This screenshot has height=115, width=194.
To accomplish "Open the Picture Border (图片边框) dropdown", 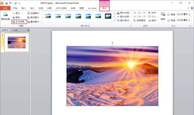I will 124,13.
